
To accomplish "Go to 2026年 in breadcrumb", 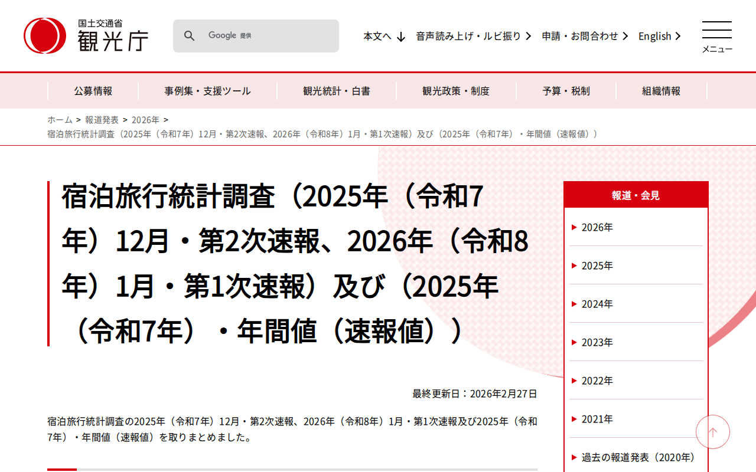I will point(145,120).
